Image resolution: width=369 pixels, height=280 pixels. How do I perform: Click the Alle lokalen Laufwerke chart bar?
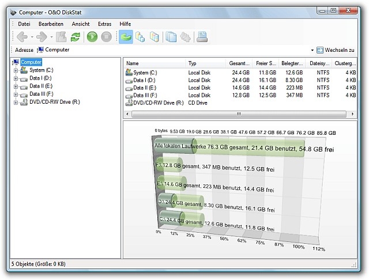[231, 148]
